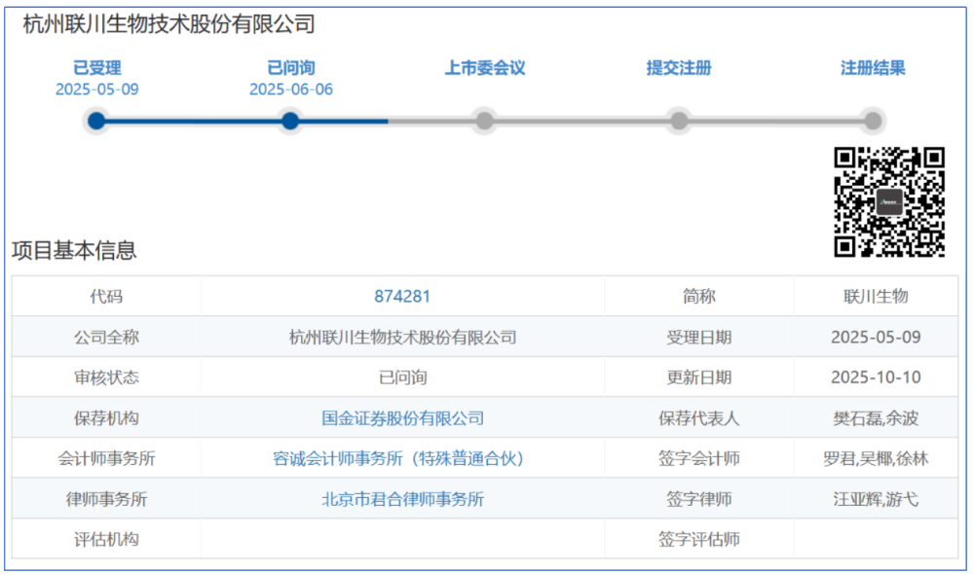Image resolution: width=974 pixels, height=574 pixels.
Task: Click the 注册结果 progress step dot
Action: tap(873, 121)
